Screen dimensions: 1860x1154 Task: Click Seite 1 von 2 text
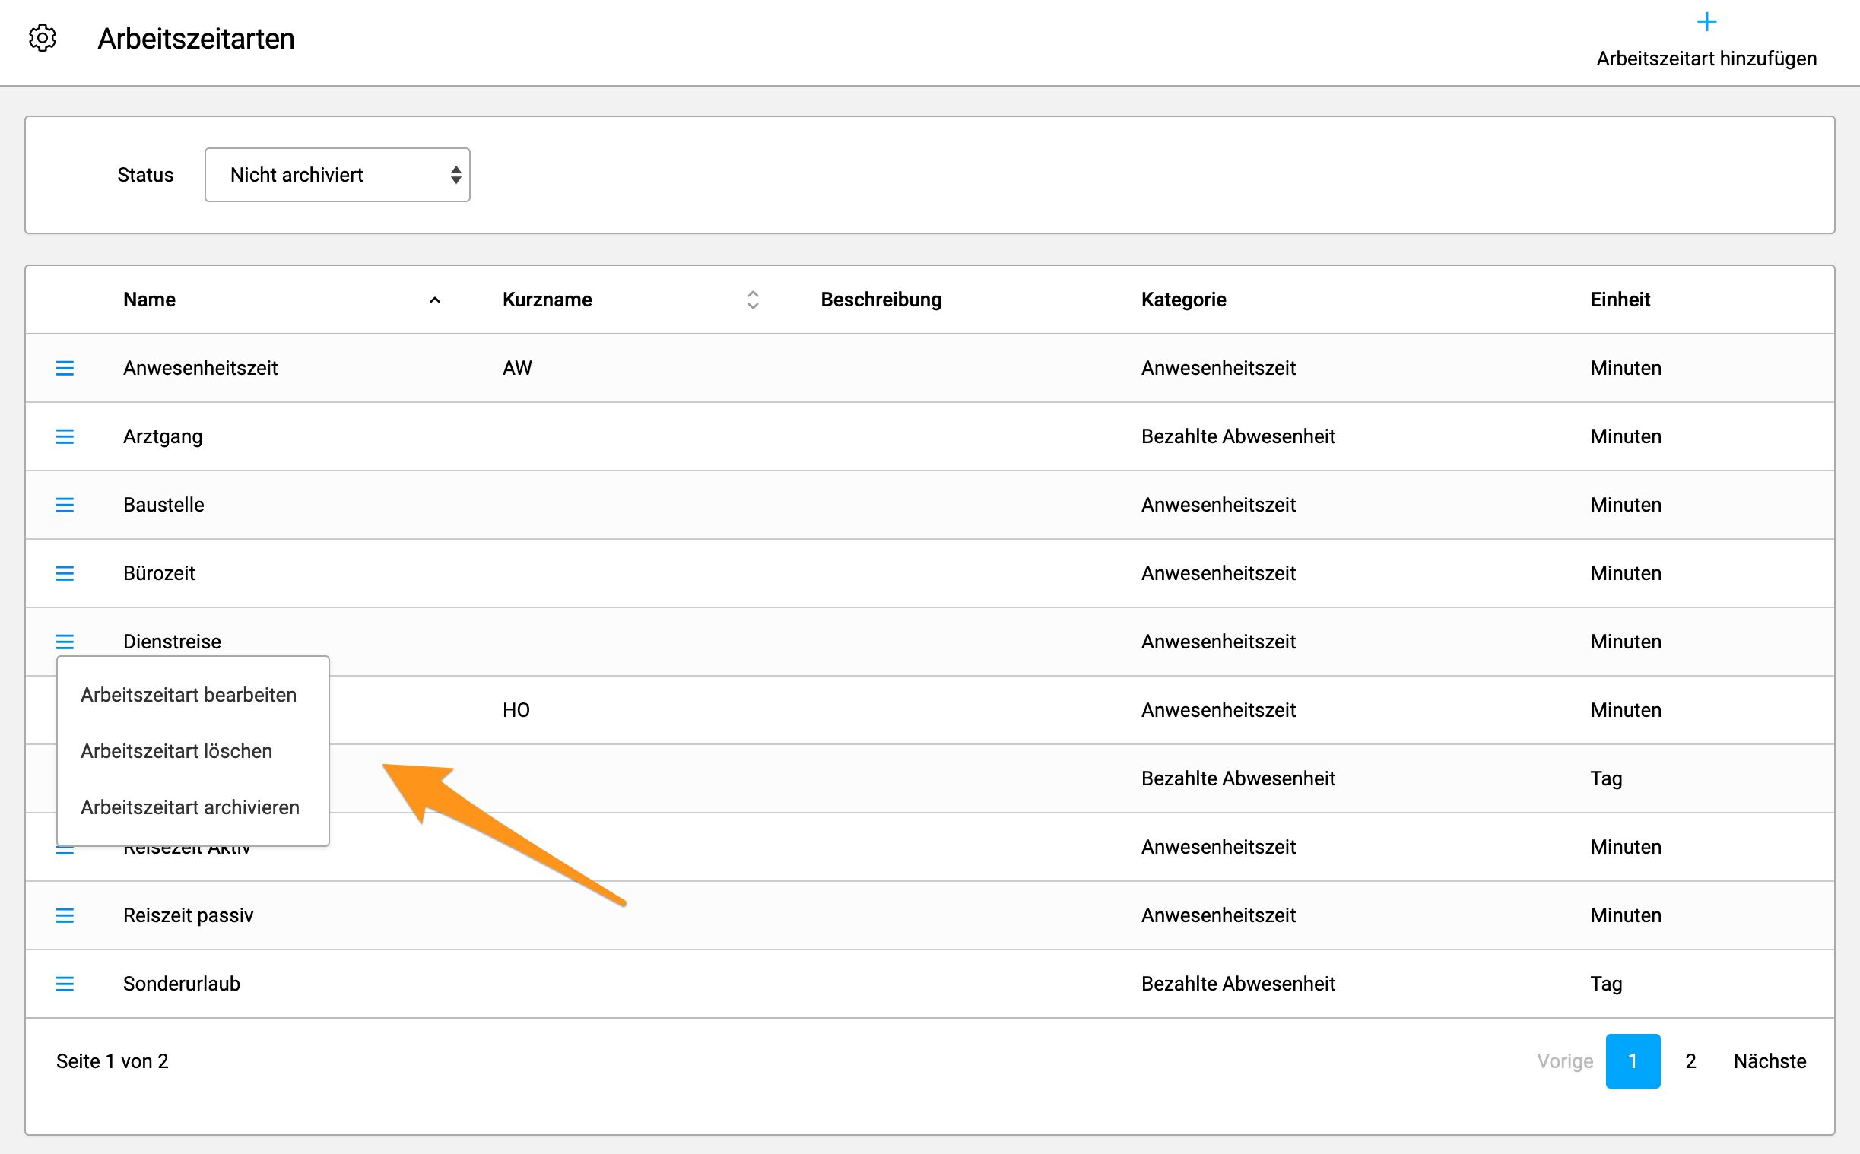pyautogui.click(x=113, y=1061)
